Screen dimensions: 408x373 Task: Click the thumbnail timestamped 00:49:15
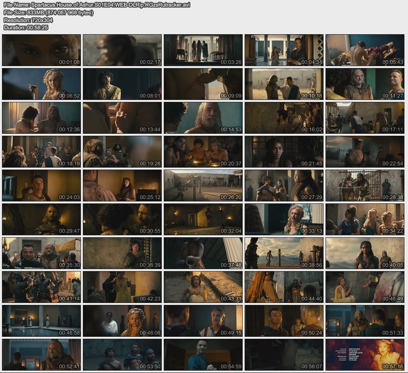click(x=203, y=321)
